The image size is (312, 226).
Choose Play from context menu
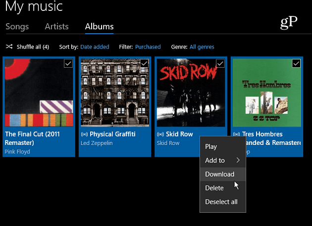[x=223, y=147]
